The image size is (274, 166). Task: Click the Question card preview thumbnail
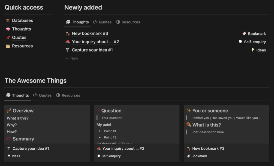coord(137,124)
